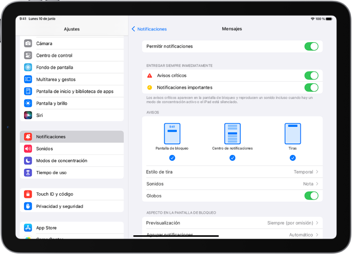Click the Pantalla y brillo sun icon

coord(28,103)
